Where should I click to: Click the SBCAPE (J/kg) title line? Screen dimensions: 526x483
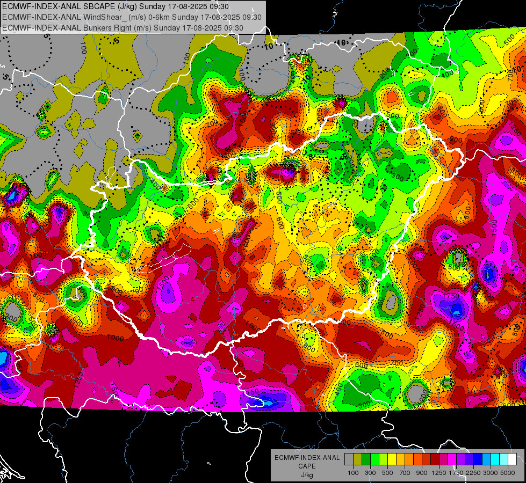(x=116, y=6)
